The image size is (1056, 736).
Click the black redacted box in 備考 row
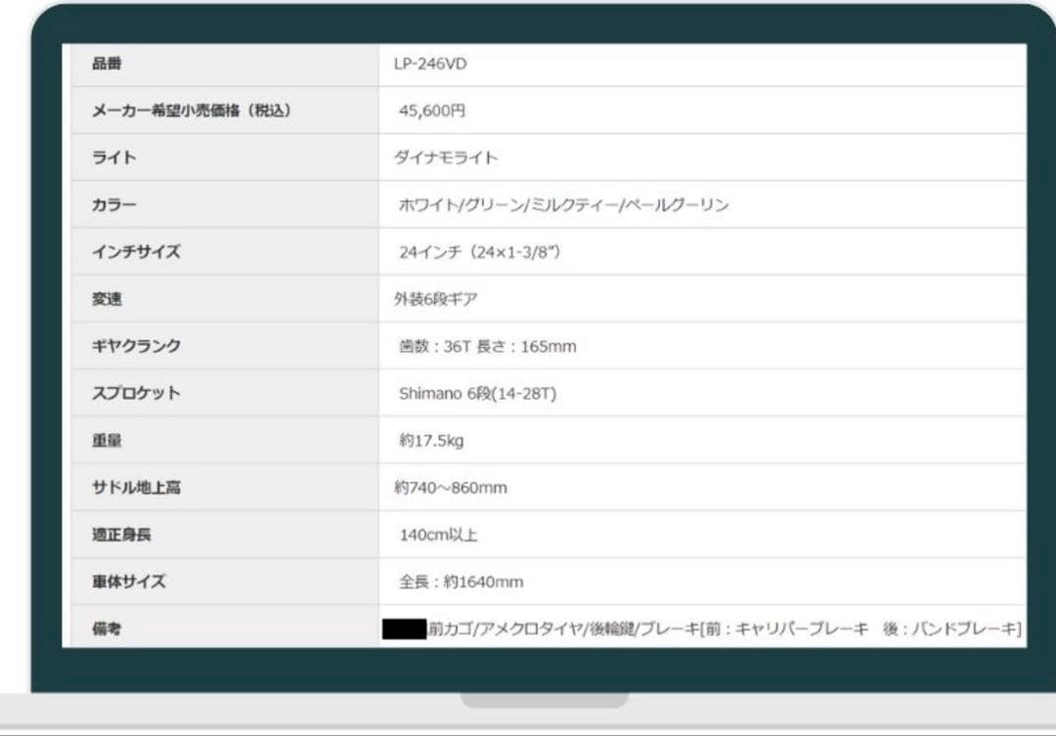click(x=404, y=629)
